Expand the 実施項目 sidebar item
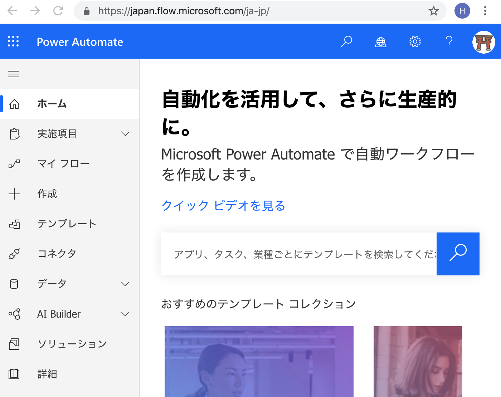The image size is (501, 397). click(x=57, y=134)
